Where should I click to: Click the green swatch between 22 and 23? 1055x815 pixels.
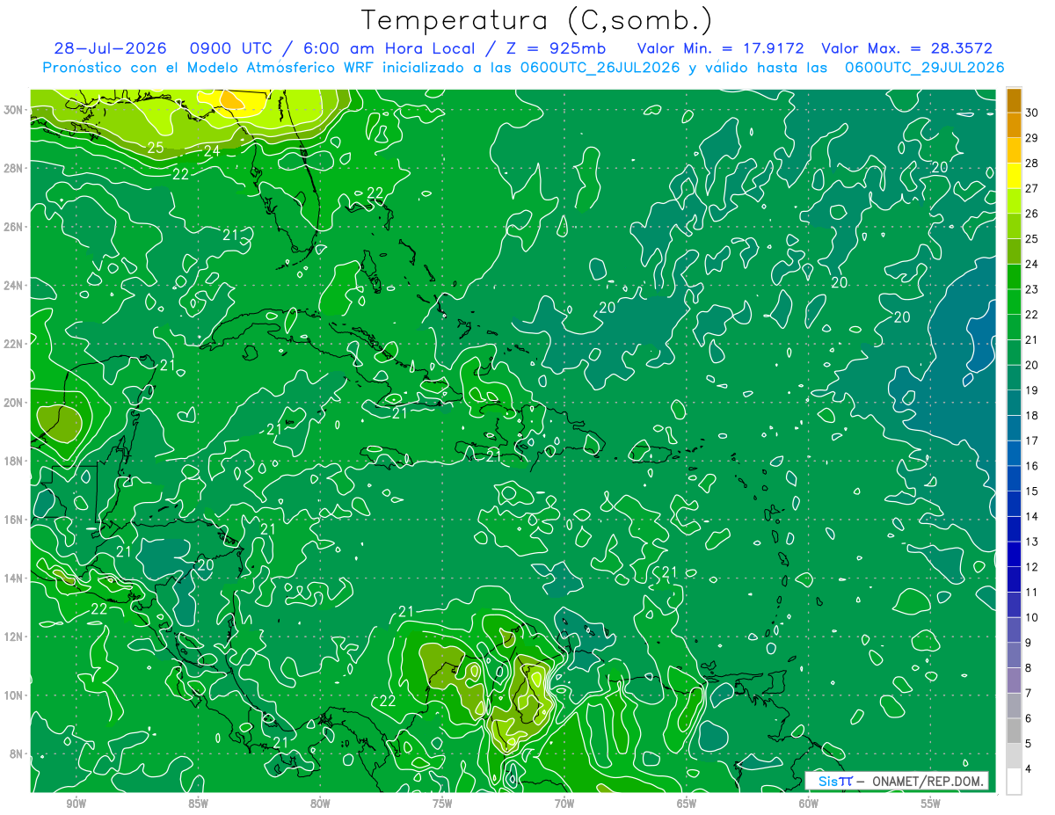click(1015, 302)
